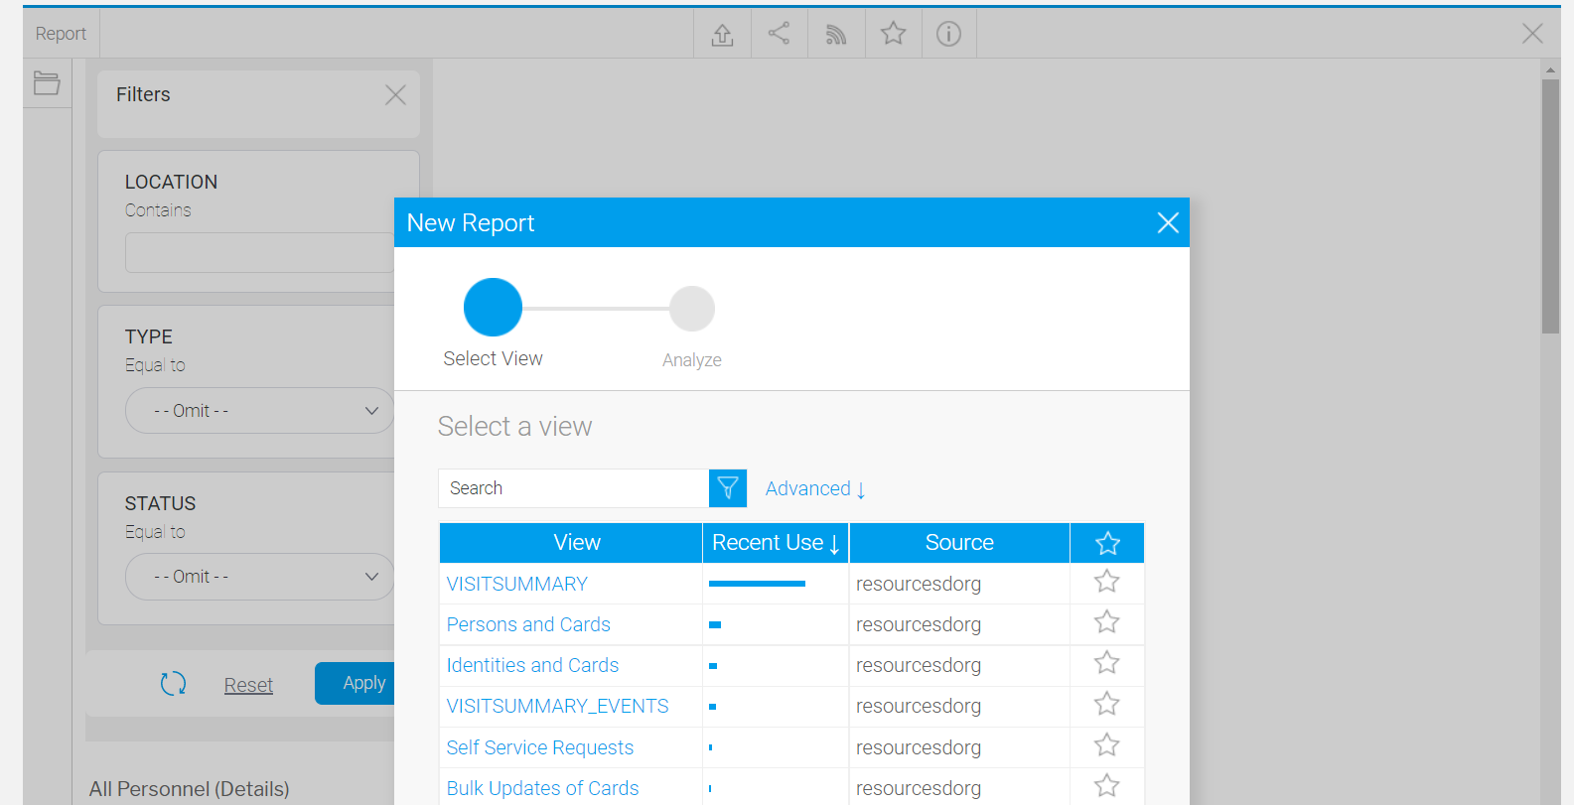
Task: Open the VISITSUMMARY_EVENTS view
Action: click(557, 707)
